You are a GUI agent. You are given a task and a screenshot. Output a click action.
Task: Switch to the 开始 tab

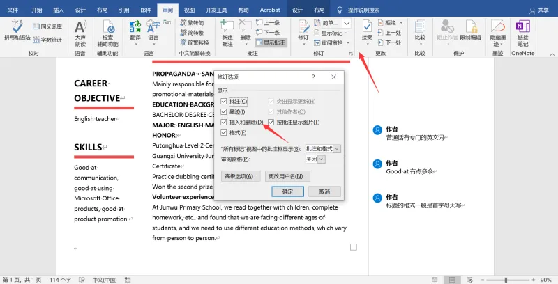(37, 10)
